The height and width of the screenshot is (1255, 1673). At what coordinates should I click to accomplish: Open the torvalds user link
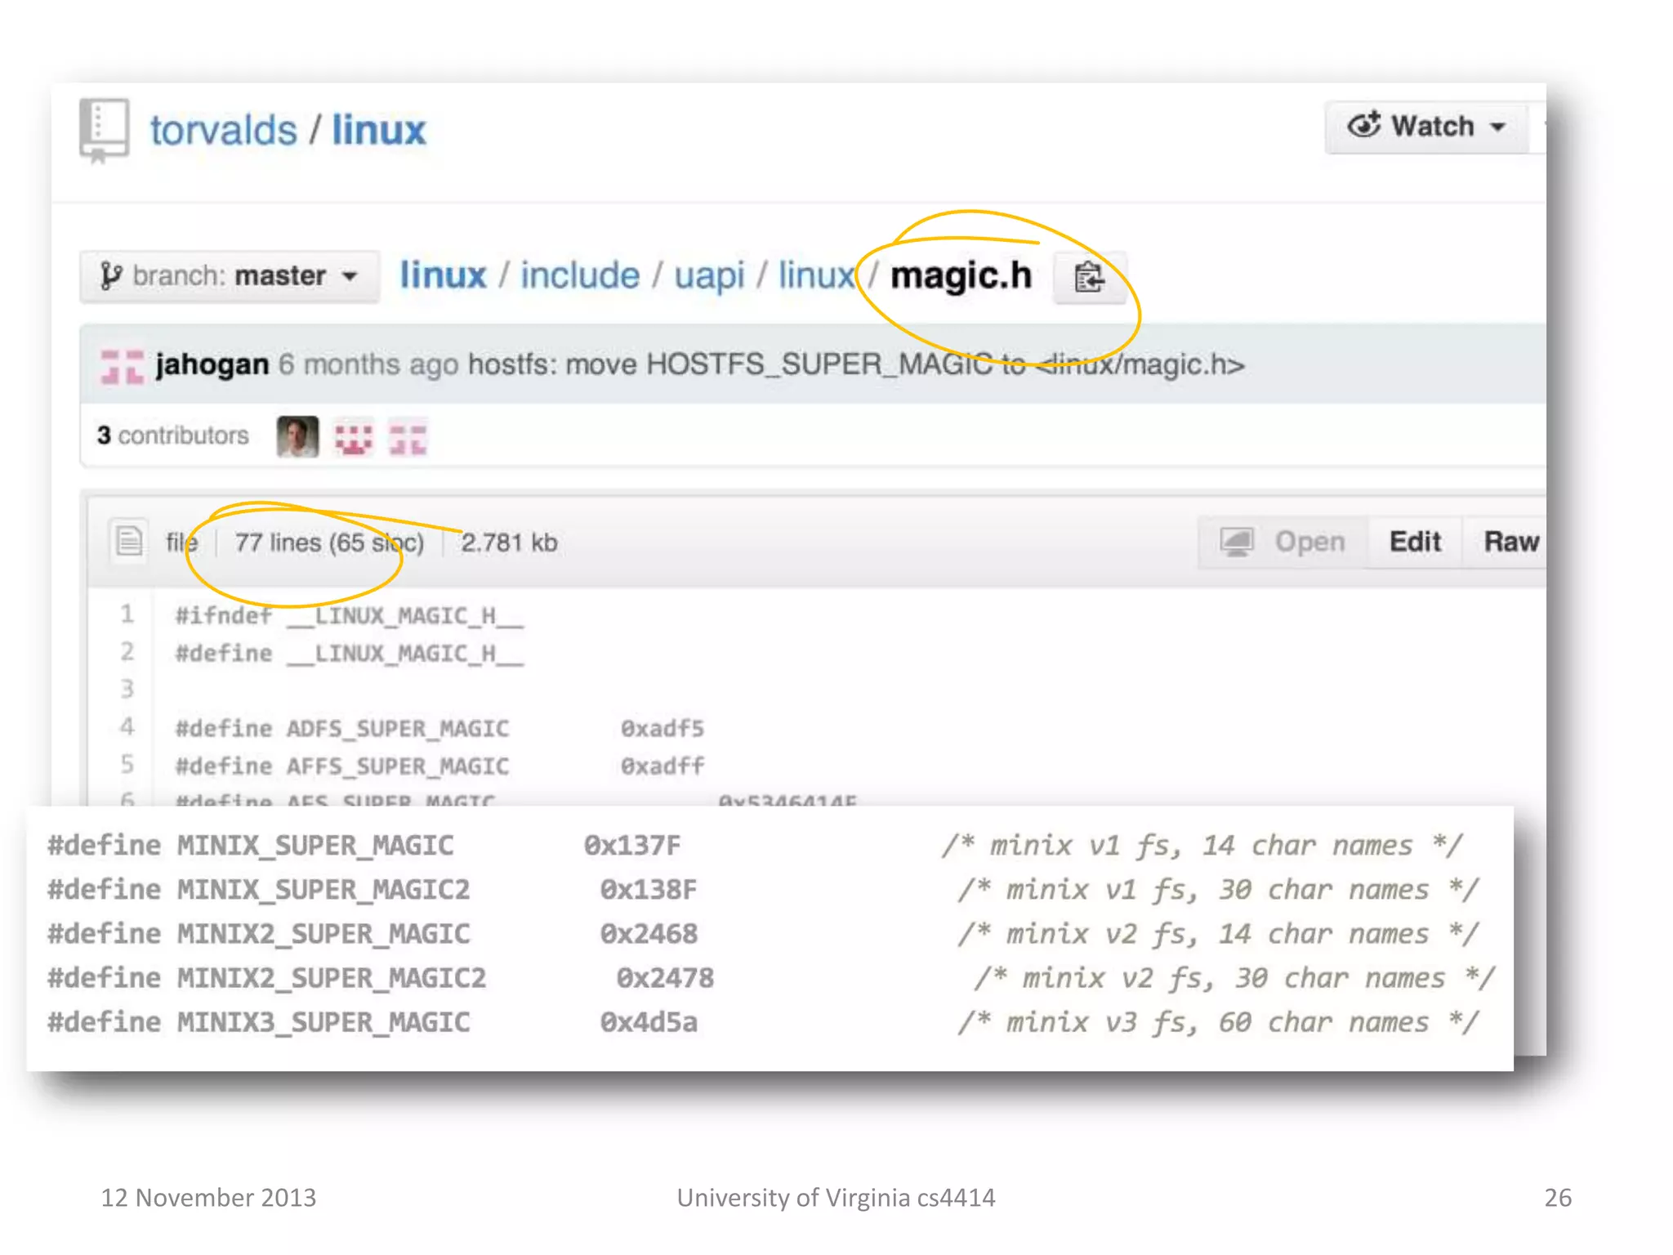point(223,131)
